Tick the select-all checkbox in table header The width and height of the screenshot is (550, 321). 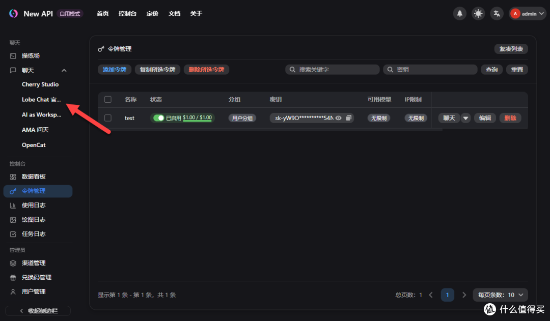(108, 100)
